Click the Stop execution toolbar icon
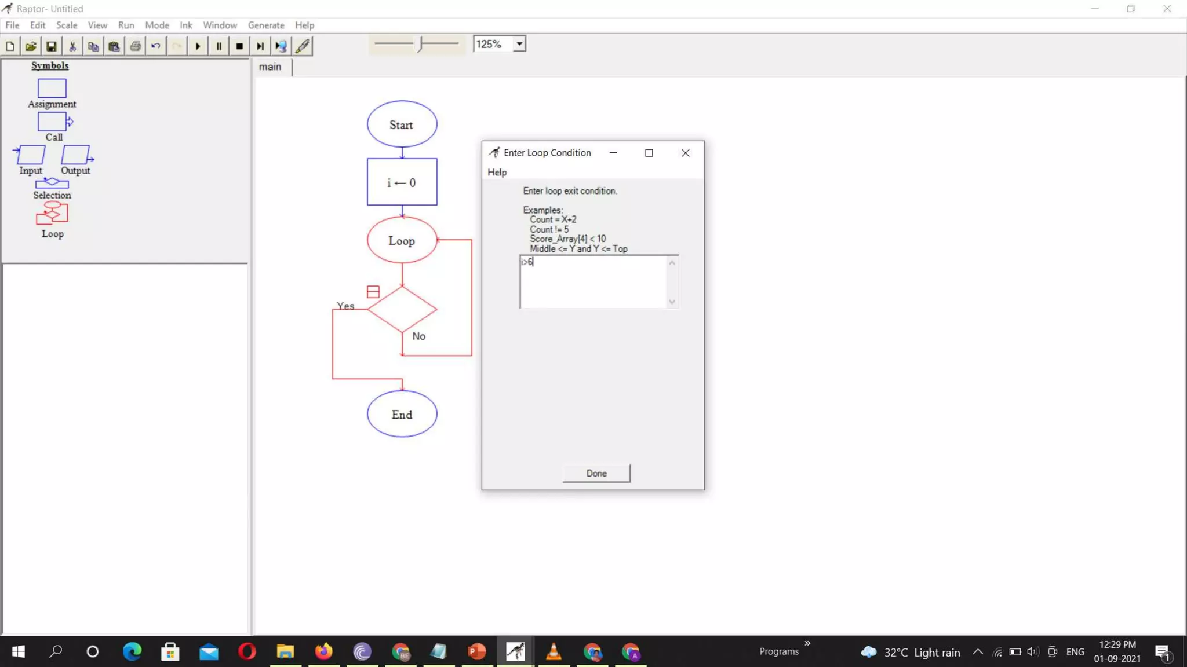This screenshot has width=1187, height=667. [x=239, y=46]
